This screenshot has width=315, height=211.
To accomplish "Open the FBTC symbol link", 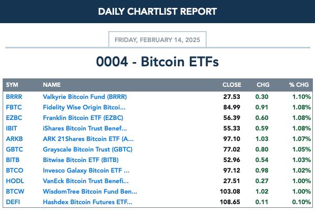I will pos(14,107).
